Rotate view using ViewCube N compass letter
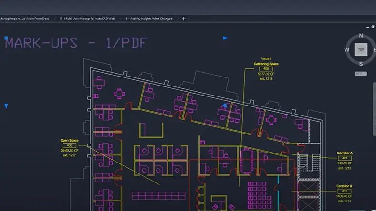376x211 pixels. [x=361, y=36]
